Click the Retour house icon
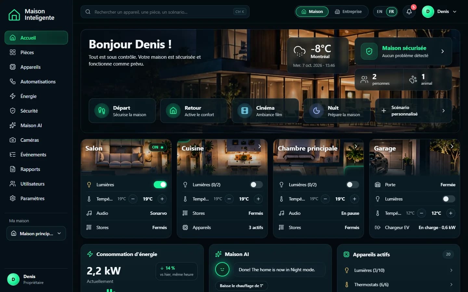Image resolution: width=468 pixels, height=292 pixels. pos(173,111)
